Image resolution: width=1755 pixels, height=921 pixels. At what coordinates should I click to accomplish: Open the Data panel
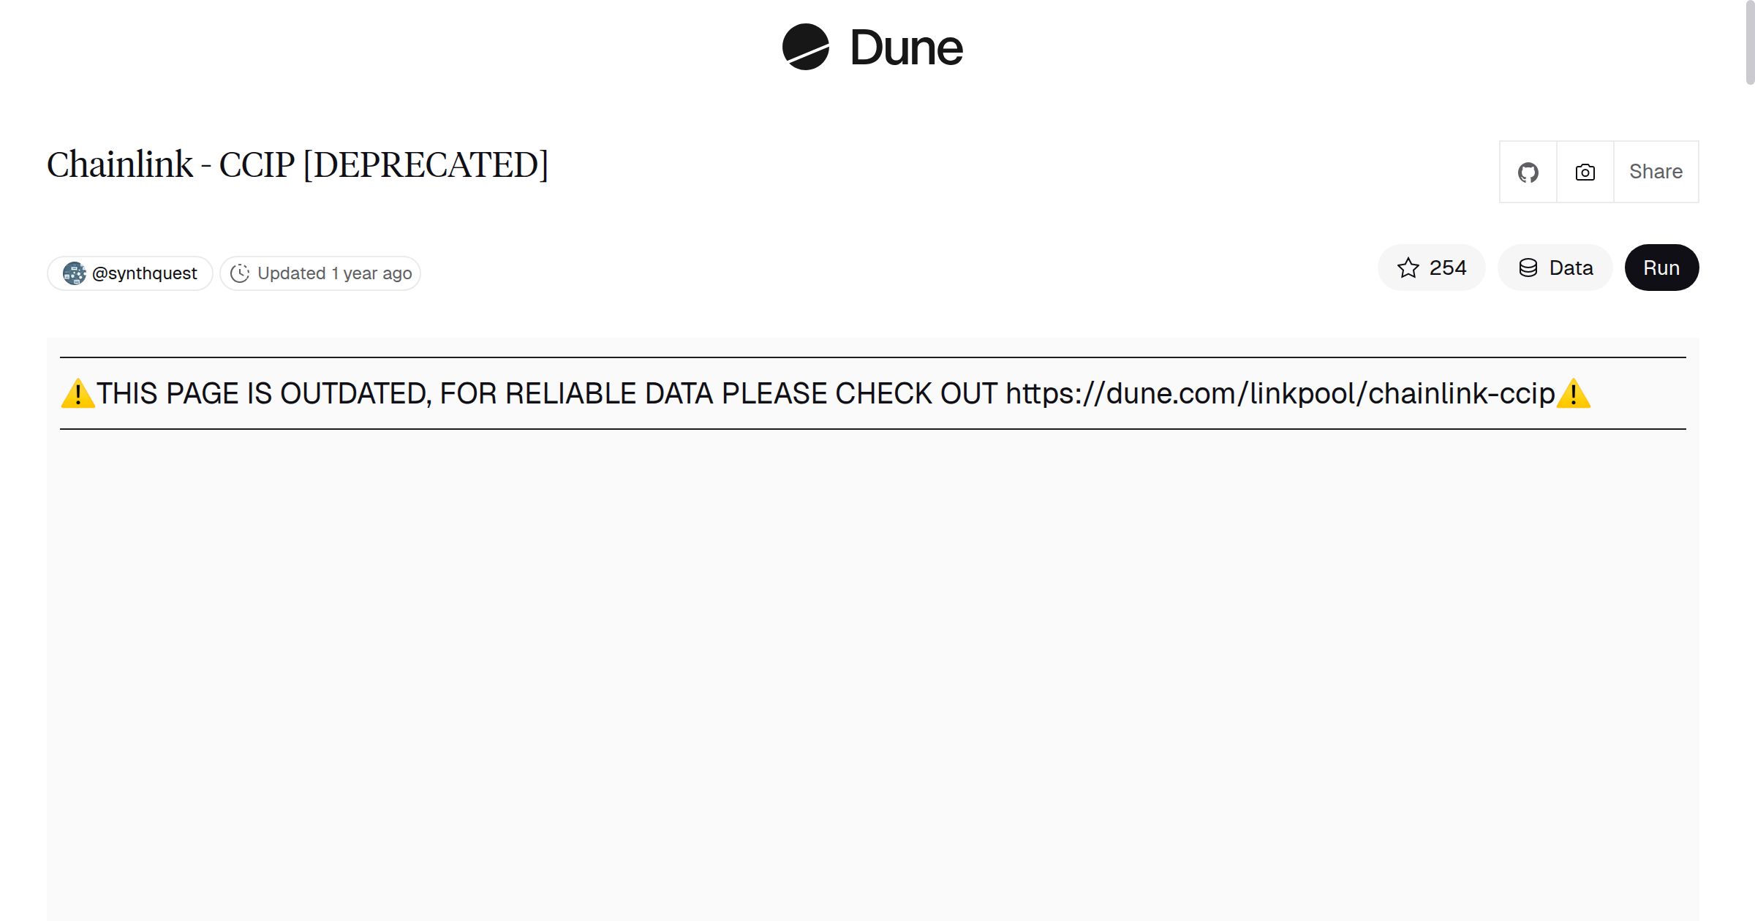pos(1555,268)
